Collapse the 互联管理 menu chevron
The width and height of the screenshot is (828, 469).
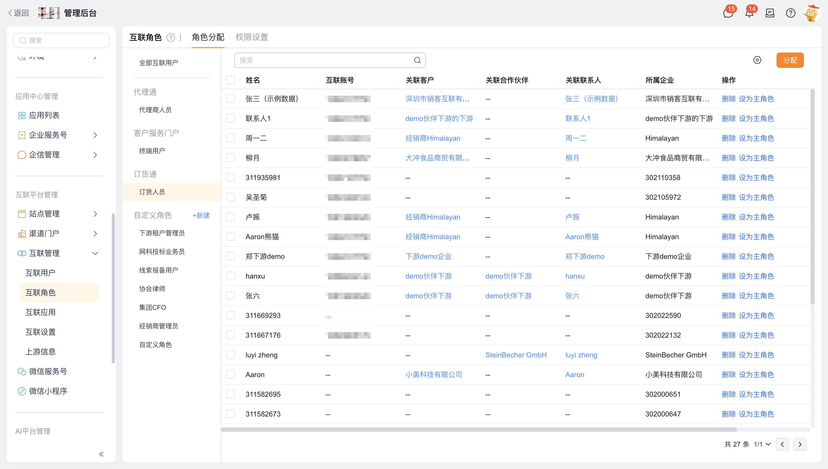(95, 253)
